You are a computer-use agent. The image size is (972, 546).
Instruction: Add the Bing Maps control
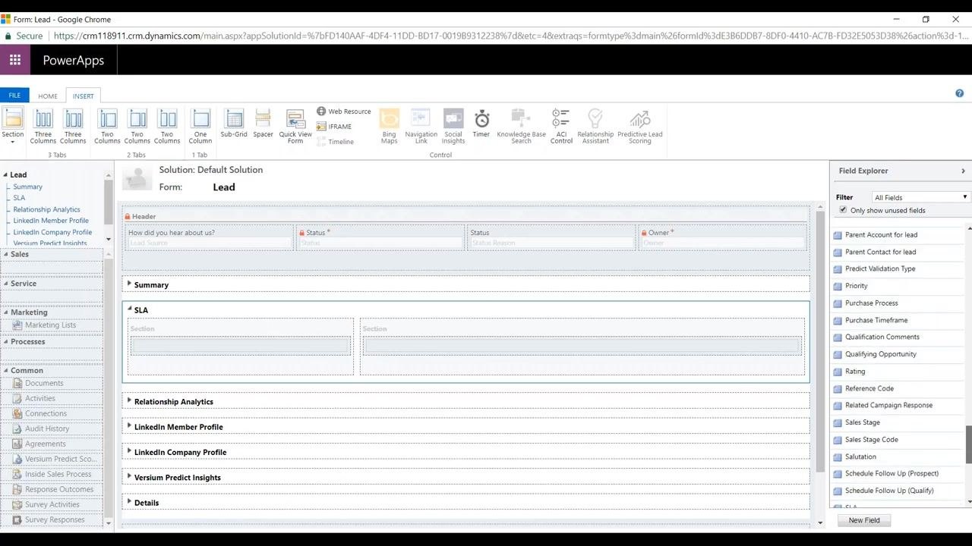(x=389, y=126)
